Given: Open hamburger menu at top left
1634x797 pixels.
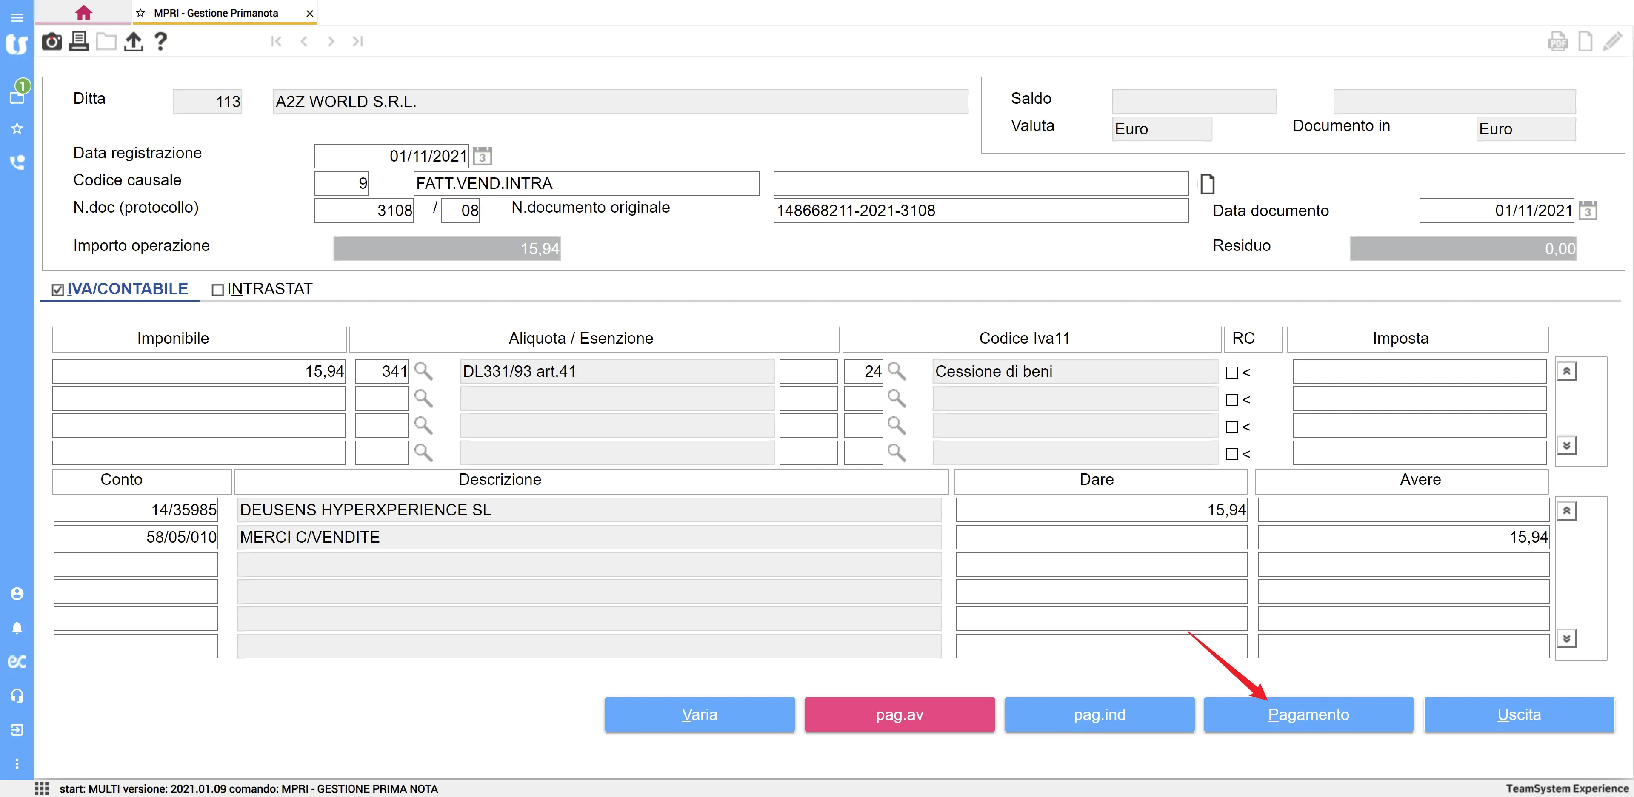Looking at the screenshot, I should pyautogui.click(x=17, y=17).
